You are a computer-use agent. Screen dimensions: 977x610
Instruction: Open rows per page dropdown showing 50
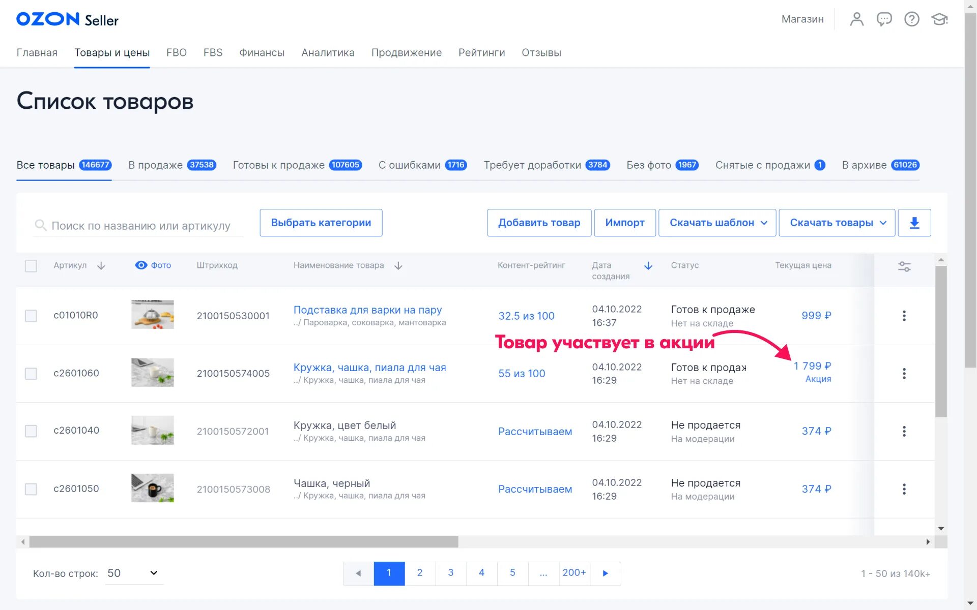(x=134, y=573)
